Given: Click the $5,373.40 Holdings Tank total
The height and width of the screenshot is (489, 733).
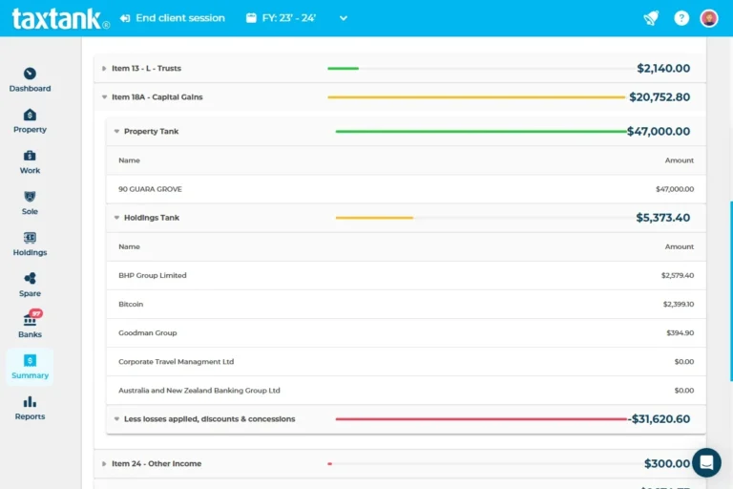Looking at the screenshot, I should 663,218.
